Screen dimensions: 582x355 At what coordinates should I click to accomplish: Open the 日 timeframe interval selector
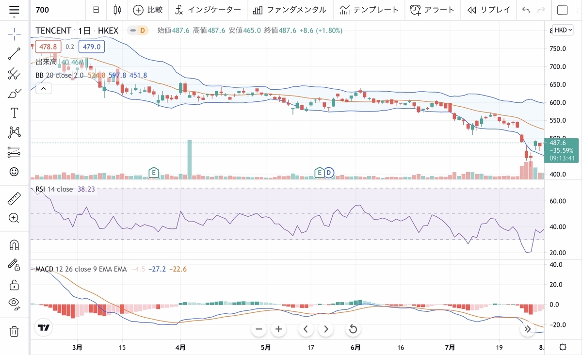click(x=96, y=10)
